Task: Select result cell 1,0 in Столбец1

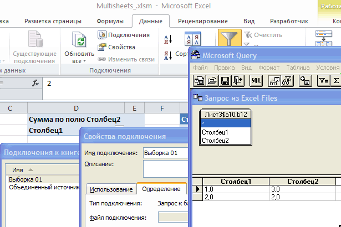Action: tap(236, 189)
